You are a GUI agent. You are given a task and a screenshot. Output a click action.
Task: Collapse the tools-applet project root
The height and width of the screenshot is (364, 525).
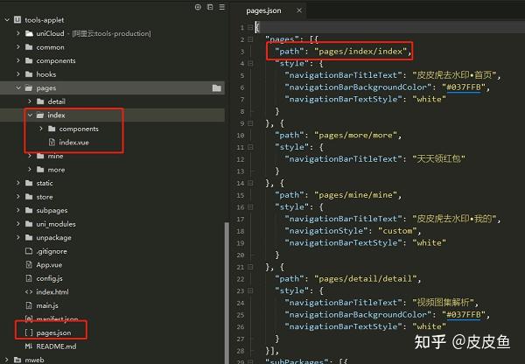pyautogui.click(x=7, y=20)
